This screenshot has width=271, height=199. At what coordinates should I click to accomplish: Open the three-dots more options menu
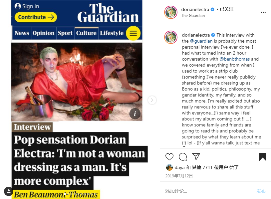pos(263,12)
